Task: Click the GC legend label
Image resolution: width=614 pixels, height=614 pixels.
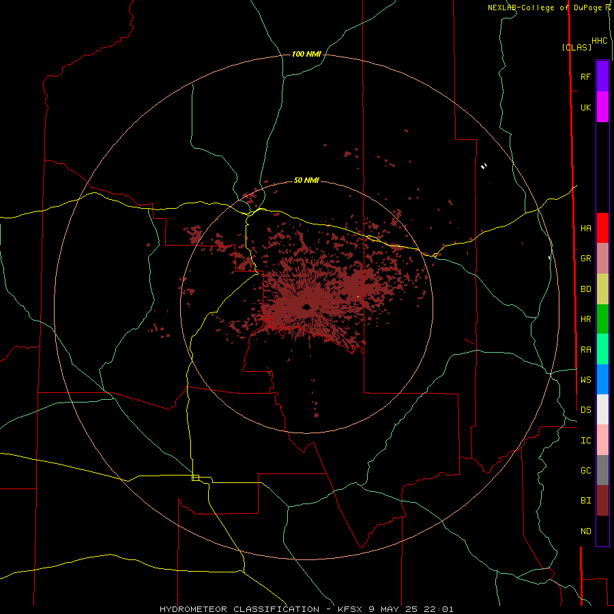Action: coord(585,471)
